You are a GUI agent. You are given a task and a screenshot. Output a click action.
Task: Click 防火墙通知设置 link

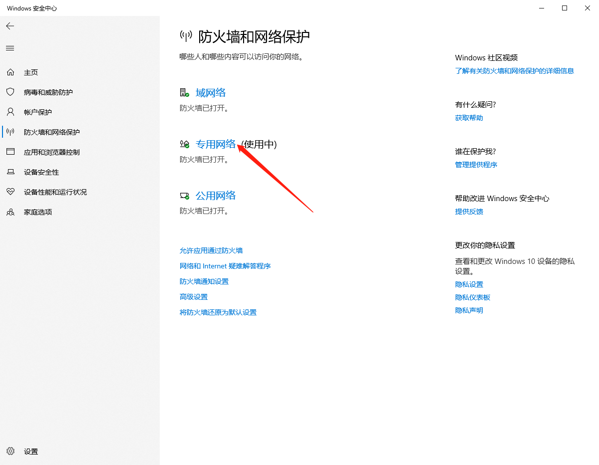click(204, 281)
